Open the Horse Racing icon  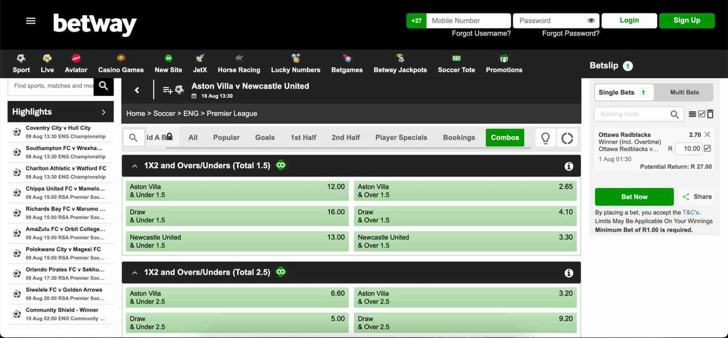point(239,58)
